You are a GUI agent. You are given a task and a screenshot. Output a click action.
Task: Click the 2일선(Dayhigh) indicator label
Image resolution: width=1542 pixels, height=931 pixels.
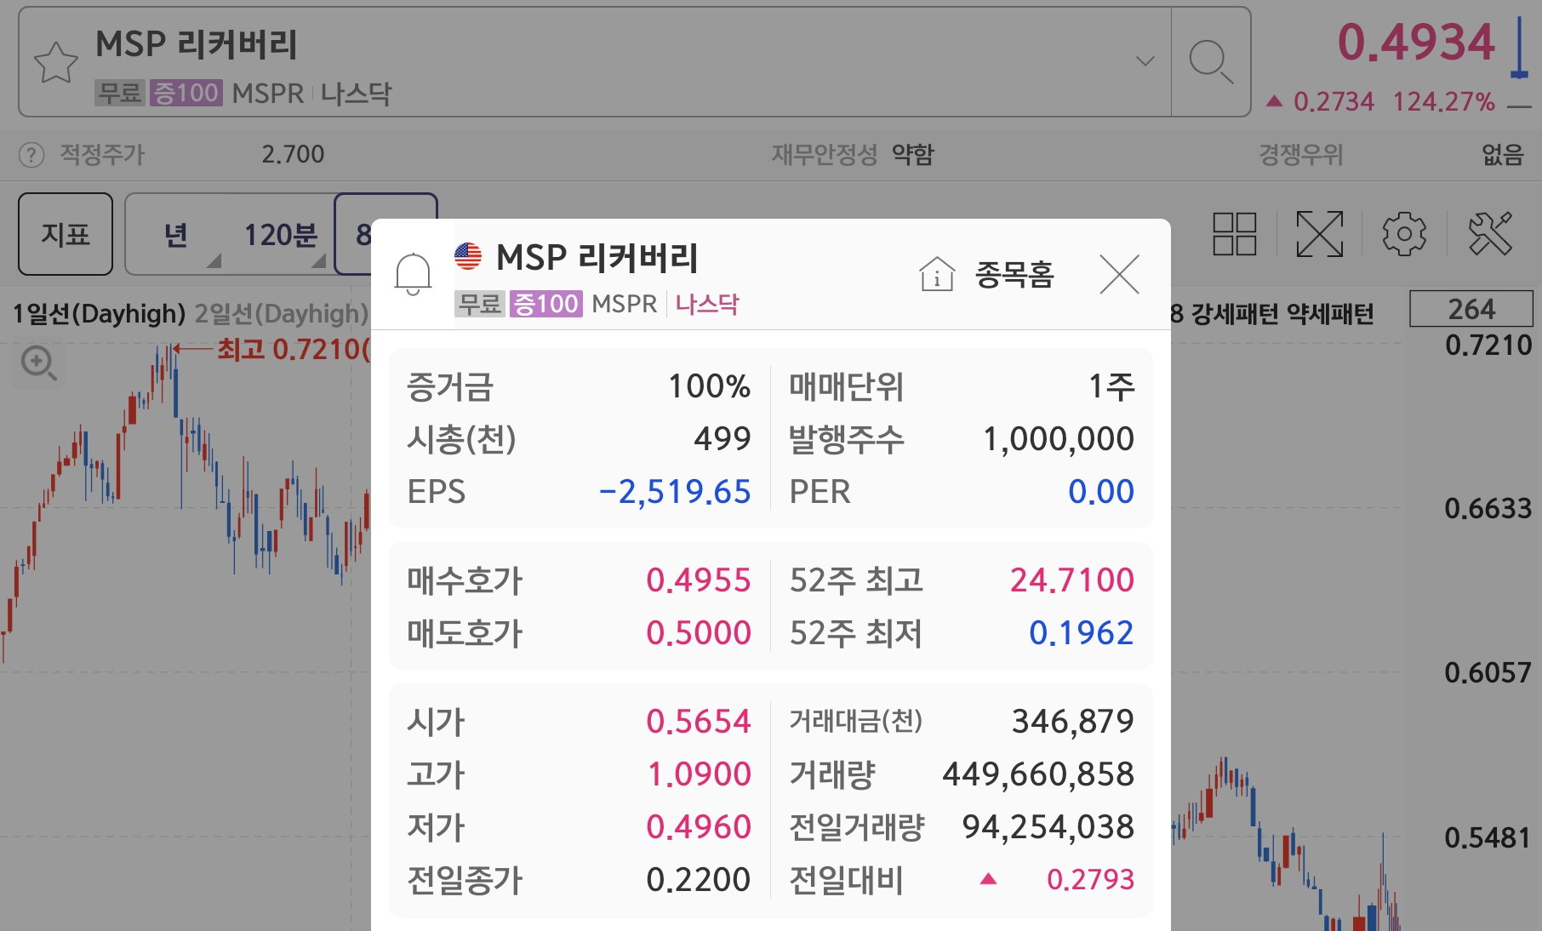(282, 314)
